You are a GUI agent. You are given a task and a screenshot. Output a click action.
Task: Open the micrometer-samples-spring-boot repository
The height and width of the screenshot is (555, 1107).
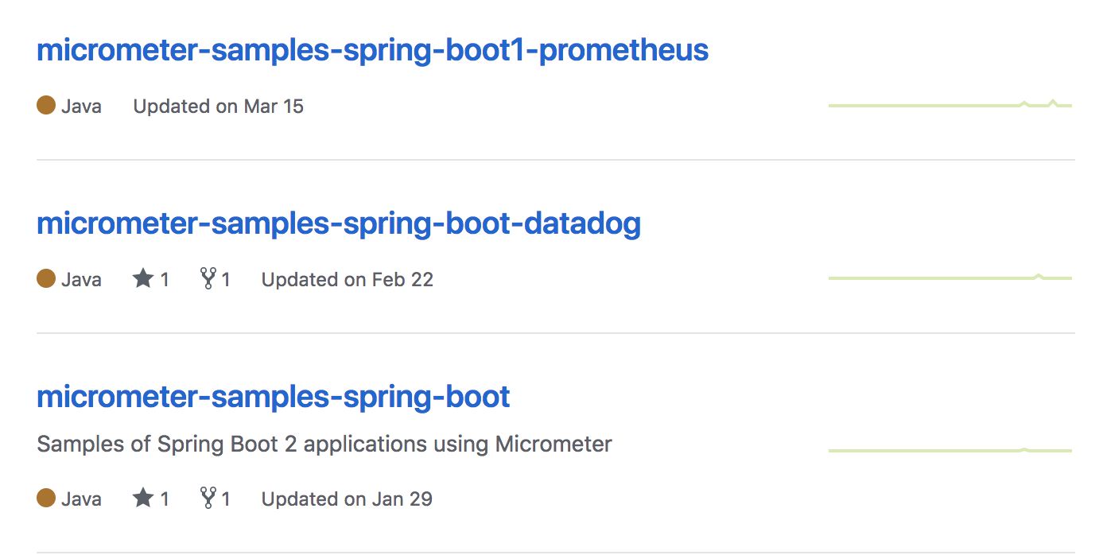point(273,396)
